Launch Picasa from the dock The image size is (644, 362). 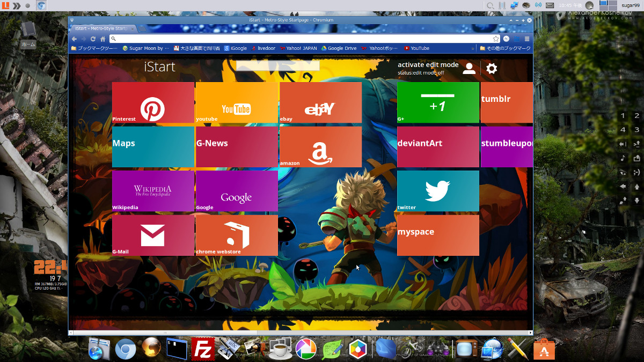[x=306, y=349]
